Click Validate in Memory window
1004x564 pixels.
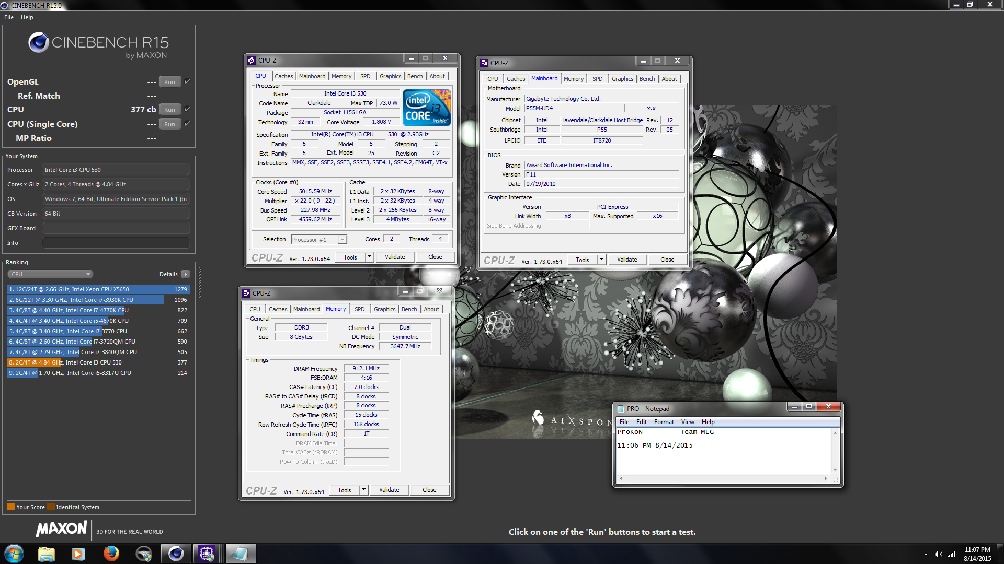pos(389,490)
